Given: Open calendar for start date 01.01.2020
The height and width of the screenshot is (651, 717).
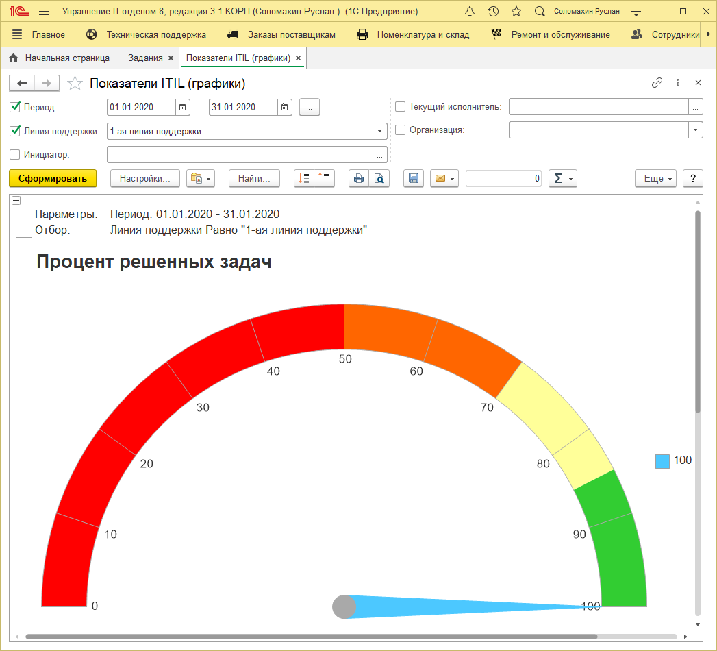Looking at the screenshot, I should click(x=183, y=107).
